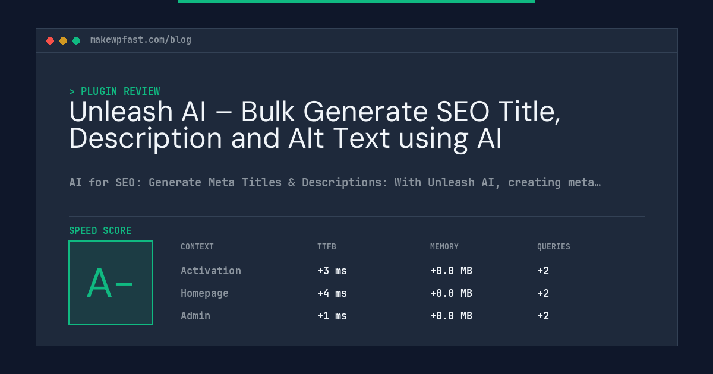Image resolution: width=713 pixels, height=374 pixels.
Task: Click the Admin memory value +0.0 MB
Action: [451, 316]
